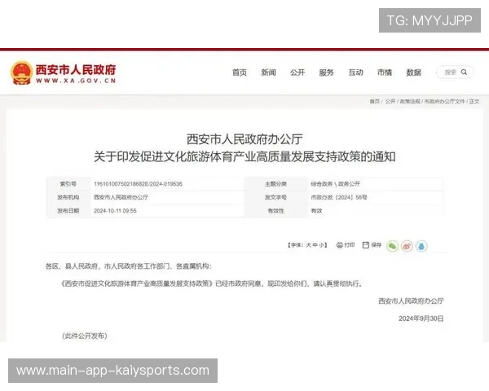Click 正文 in the breadcrumb
Viewport: 489px width, 391px height.
(474, 101)
